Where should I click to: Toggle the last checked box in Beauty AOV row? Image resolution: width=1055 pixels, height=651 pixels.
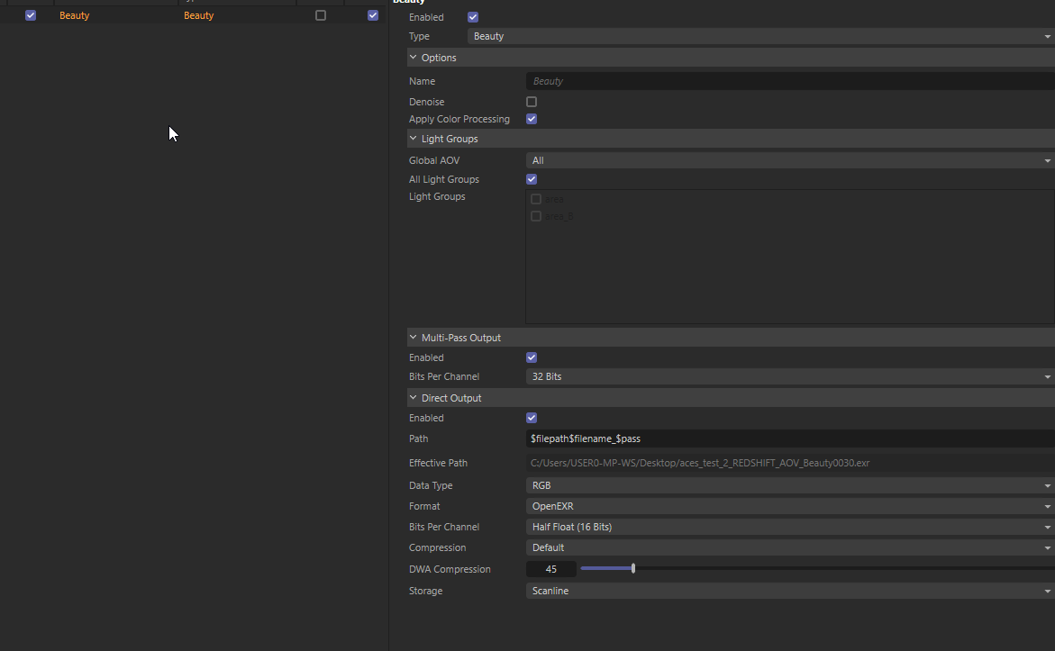coord(373,15)
